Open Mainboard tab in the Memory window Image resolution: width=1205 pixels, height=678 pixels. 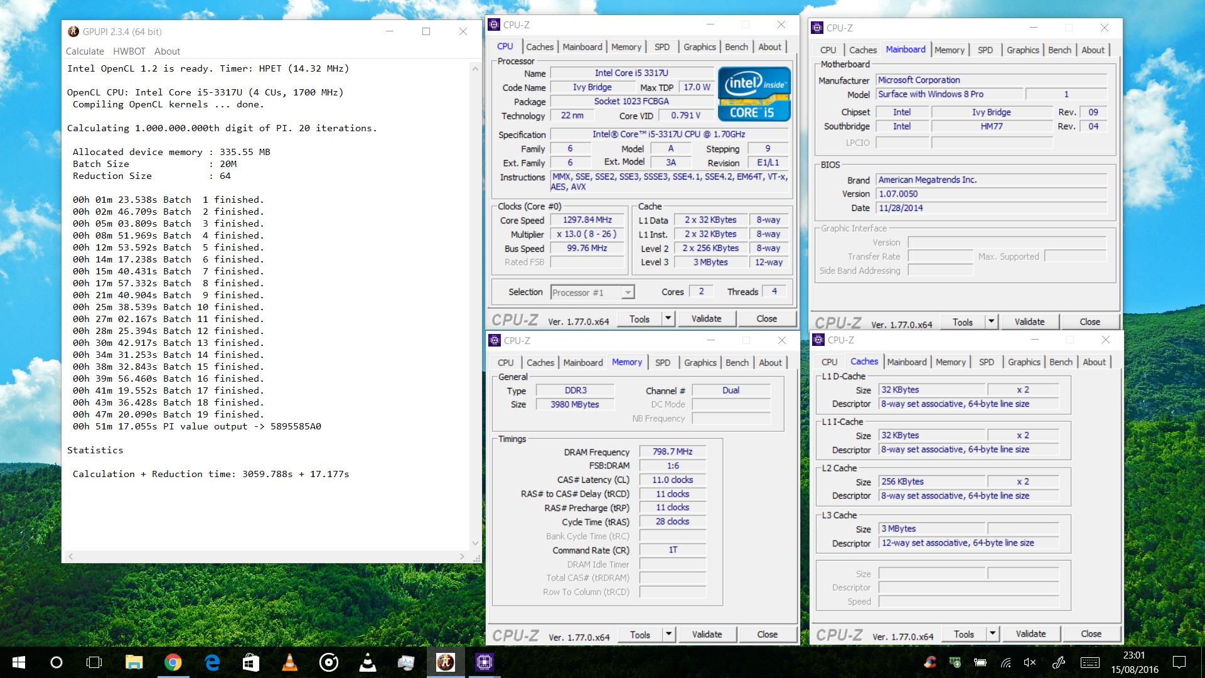click(583, 363)
